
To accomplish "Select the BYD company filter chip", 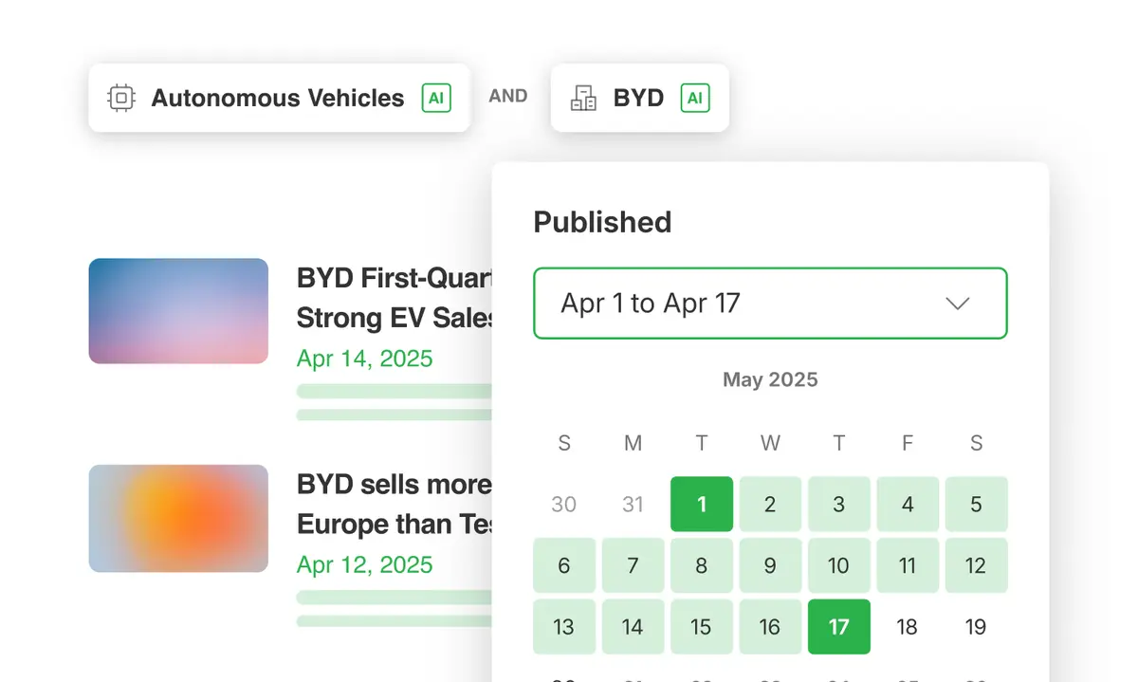I will [x=640, y=98].
